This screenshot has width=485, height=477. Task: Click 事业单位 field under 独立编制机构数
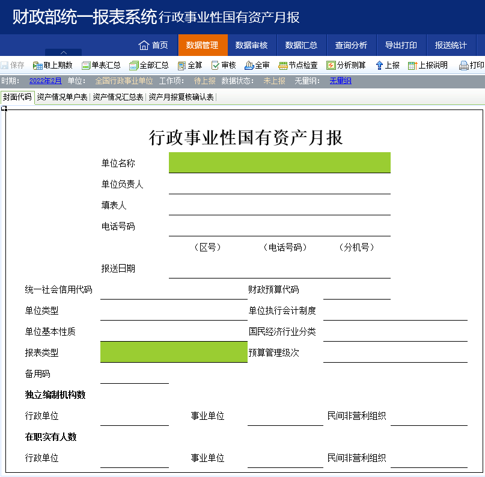click(285, 416)
